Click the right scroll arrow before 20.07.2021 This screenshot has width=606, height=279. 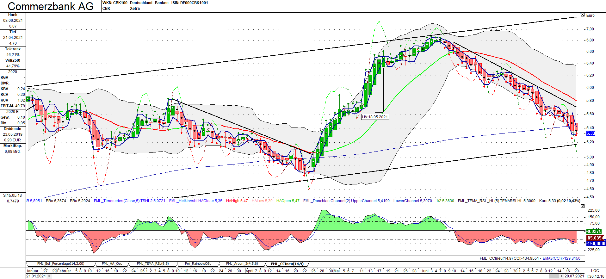[x=561, y=276]
